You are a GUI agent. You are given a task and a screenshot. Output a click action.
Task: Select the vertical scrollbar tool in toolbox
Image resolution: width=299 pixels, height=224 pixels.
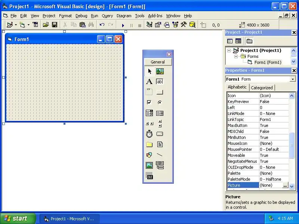click(x=160, y=124)
